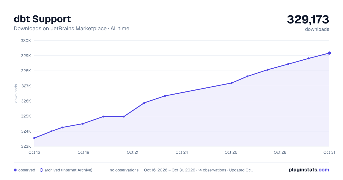Click the 324K y-axis label
Image resolution: width=343 pixels, height=180 pixels.
click(x=26, y=131)
